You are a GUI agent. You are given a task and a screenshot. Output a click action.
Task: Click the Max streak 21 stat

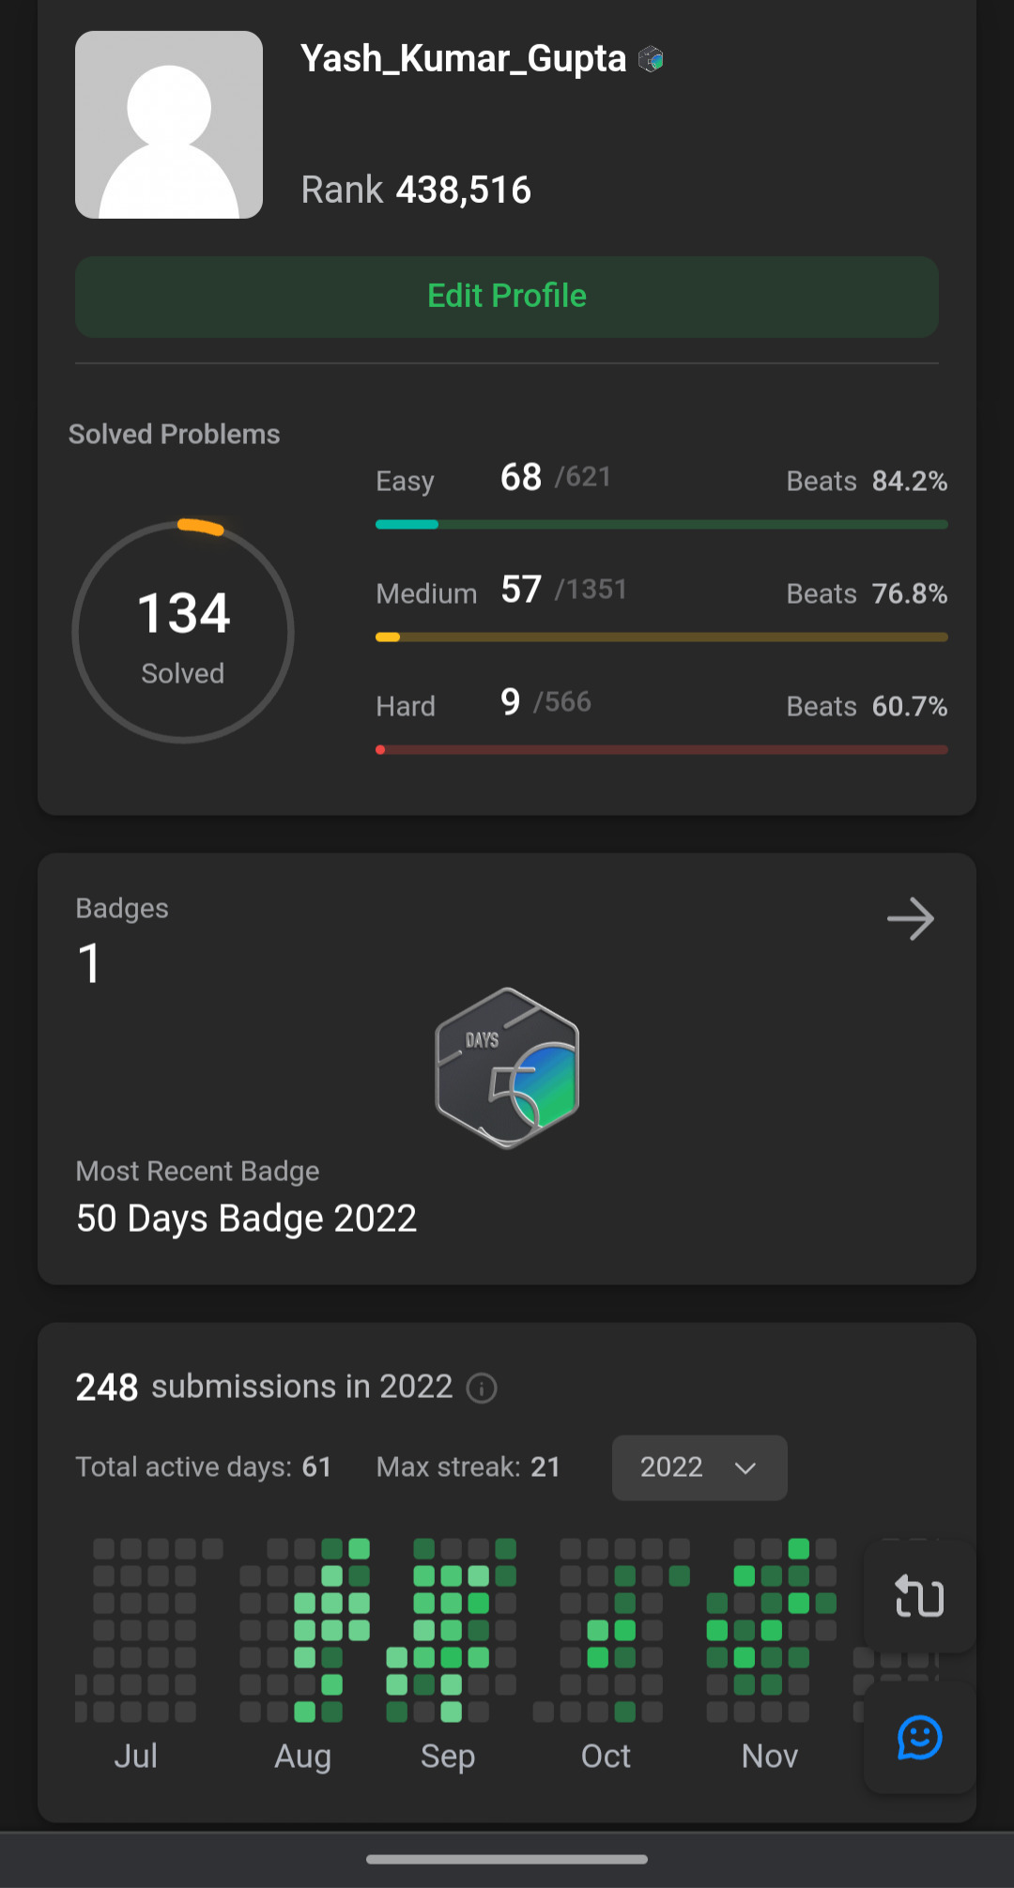click(468, 1467)
